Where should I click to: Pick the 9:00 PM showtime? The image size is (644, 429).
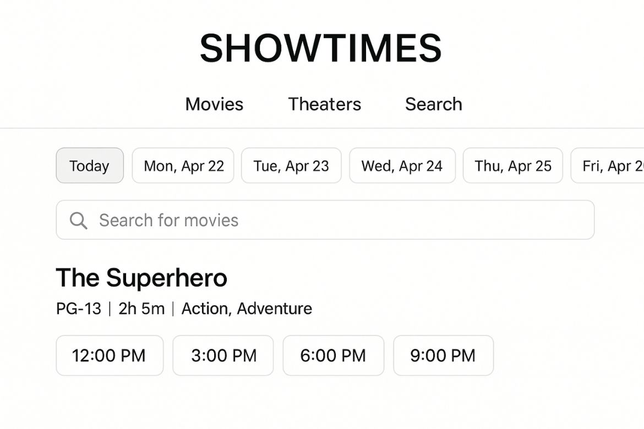point(443,355)
